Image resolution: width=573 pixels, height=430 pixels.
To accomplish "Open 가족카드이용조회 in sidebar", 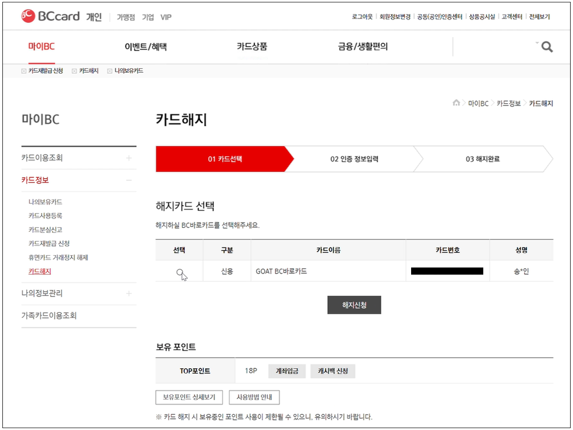I will click(49, 316).
